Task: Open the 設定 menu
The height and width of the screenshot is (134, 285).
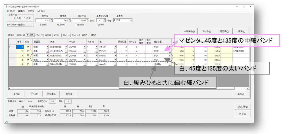Action: tap(31, 11)
